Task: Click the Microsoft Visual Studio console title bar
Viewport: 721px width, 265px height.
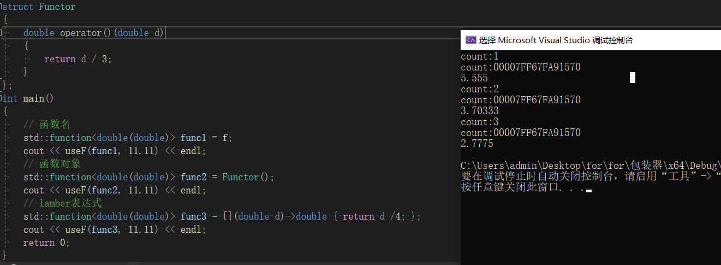Action: tap(557, 40)
